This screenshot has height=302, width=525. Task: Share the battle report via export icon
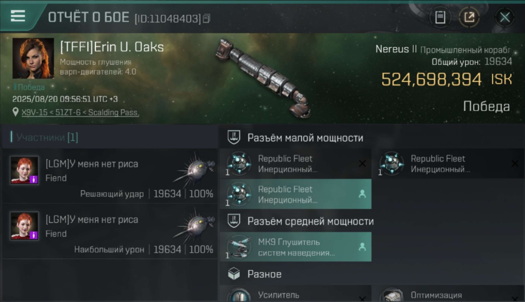(x=469, y=17)
